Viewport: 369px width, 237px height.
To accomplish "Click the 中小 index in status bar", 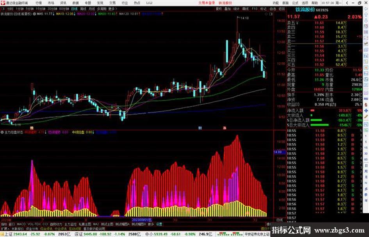I will (x=149, y=234).
